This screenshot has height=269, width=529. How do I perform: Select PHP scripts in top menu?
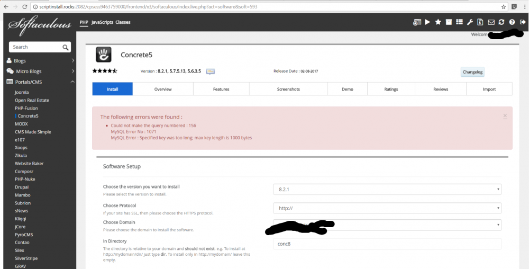tap(84, 22)
